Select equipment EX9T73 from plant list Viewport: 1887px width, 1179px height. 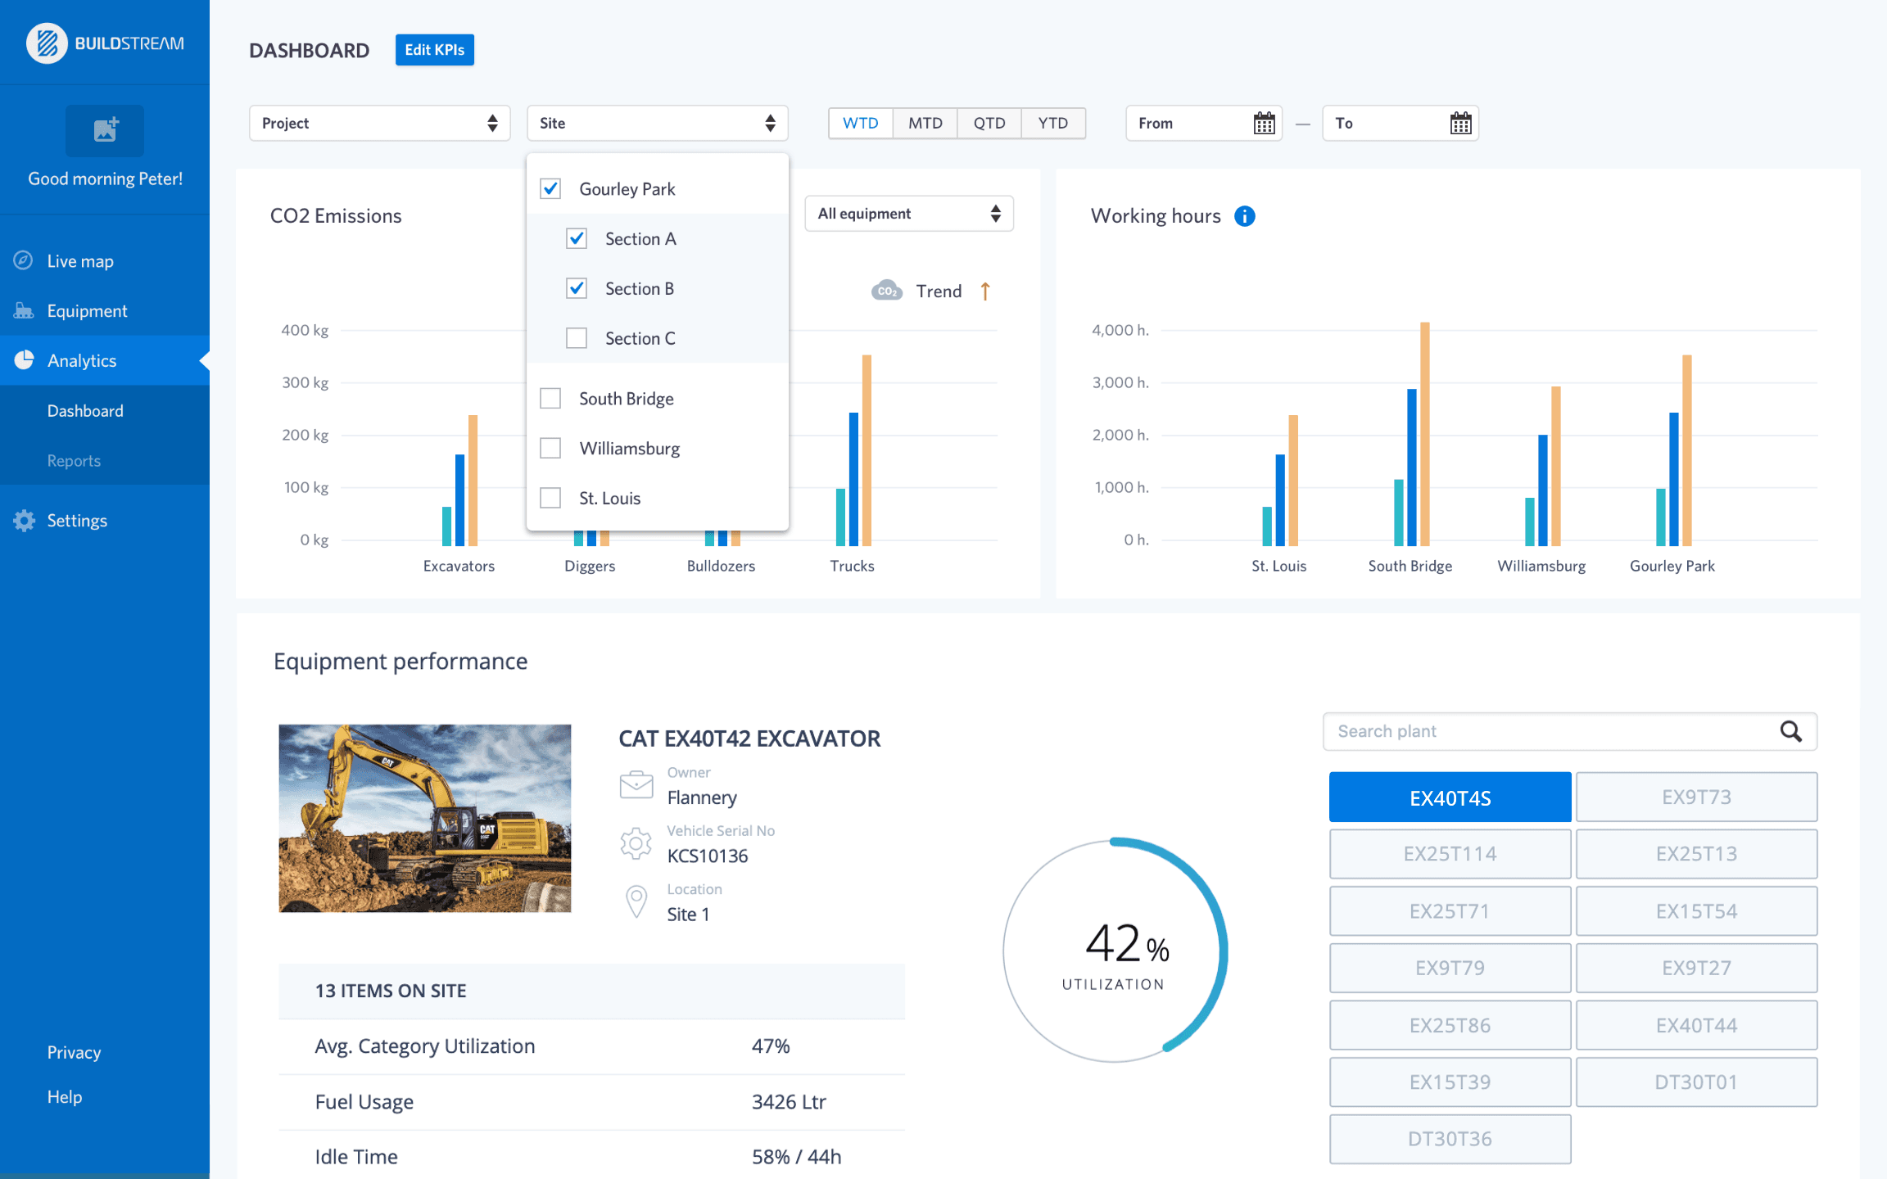pos(1697,797)
